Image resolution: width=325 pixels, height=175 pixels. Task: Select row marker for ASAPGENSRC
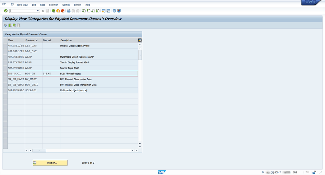click(x=5, y=57)
